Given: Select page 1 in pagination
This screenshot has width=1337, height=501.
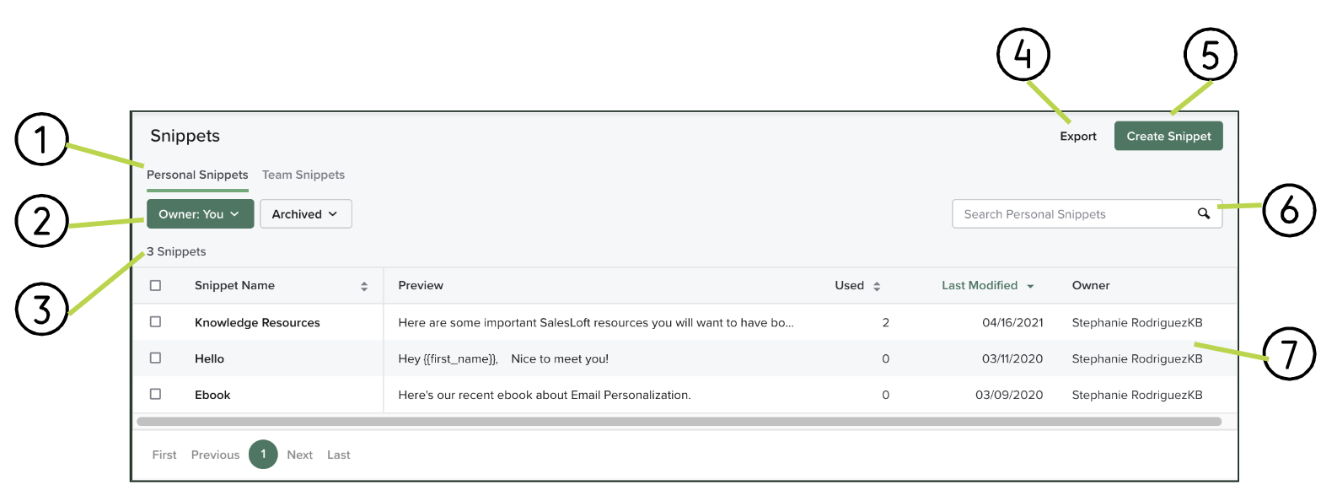Looking at the screenshot, I should tap(263, 455).
